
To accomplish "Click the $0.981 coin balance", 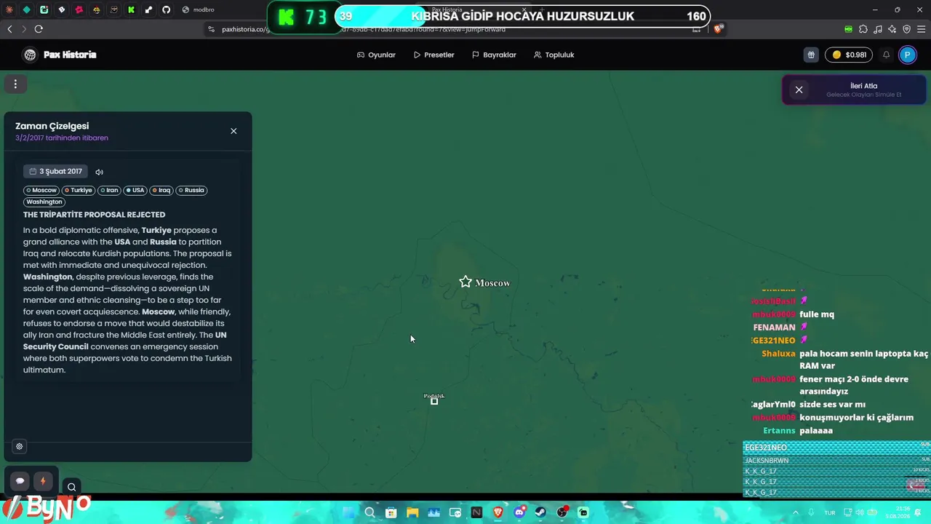I will 849,55.
